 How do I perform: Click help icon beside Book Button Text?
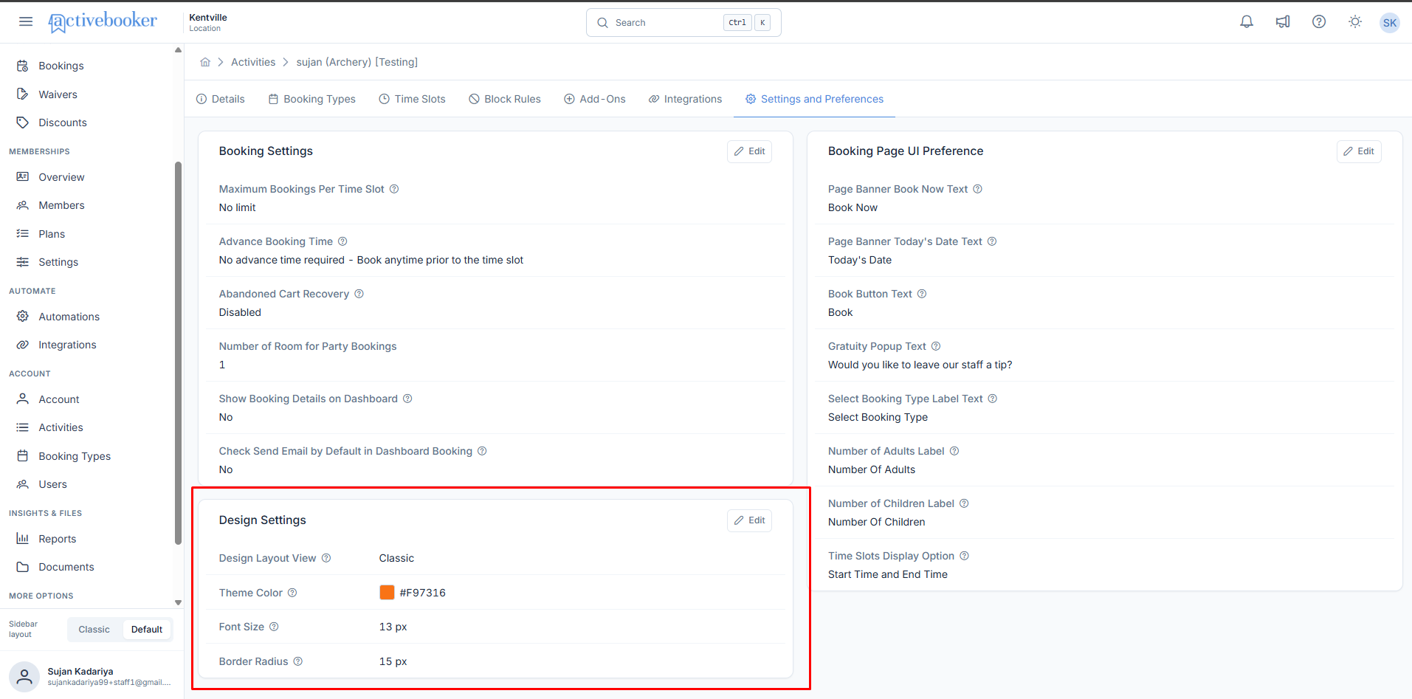click(x=922, y=294)
